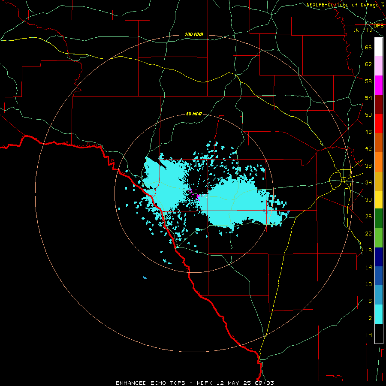Image resolution: width=386 pixels, height=386 pixels.
Task: Click the magenta high echo top pixels
Action: tap(198, 197)
